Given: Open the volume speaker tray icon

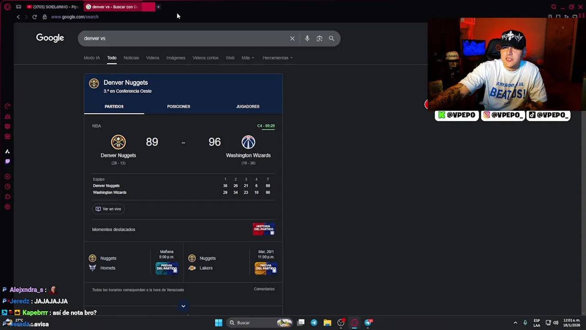Looking at the screenshot, I should click(x=556, y=323).
